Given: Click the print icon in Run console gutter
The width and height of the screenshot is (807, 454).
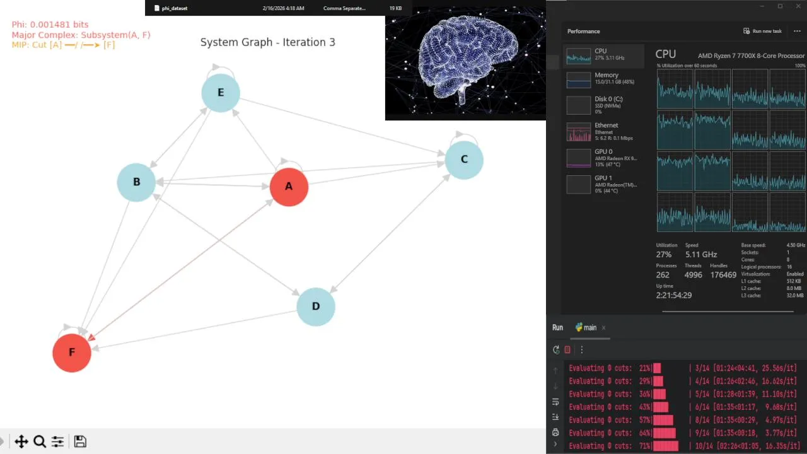Looking at the screenshot, I should tap(555, 432).
